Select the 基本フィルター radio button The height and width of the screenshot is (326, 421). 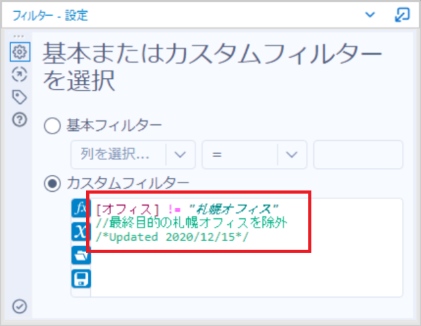coord(52,126)
